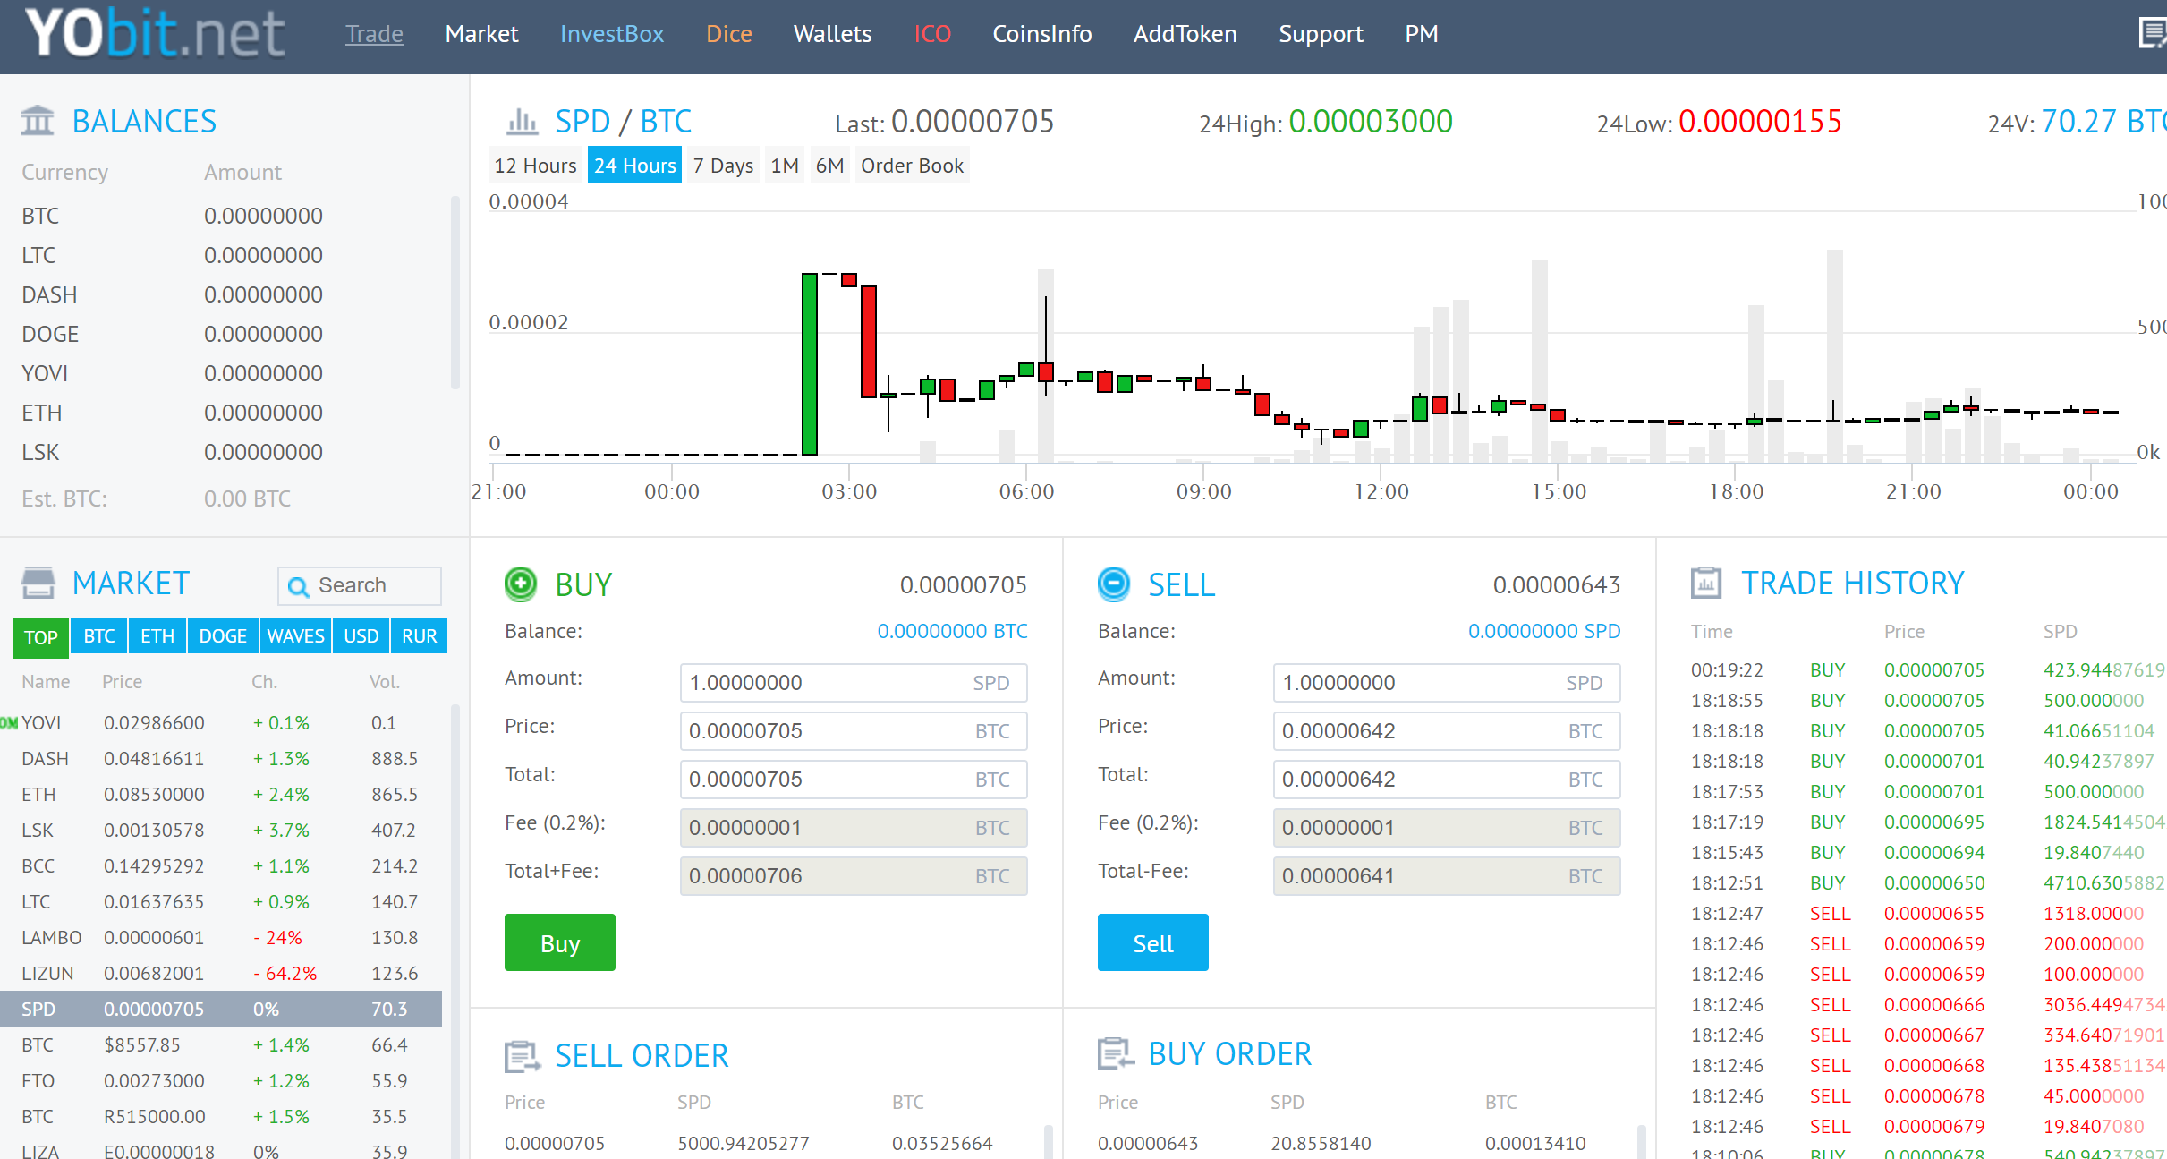Click the Sell blue minus icon

tap(1114, 584)
